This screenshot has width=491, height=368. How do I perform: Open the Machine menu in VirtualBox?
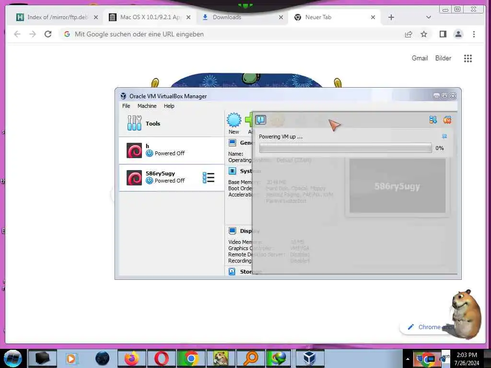pyautogui.click(x=147, y=106)
